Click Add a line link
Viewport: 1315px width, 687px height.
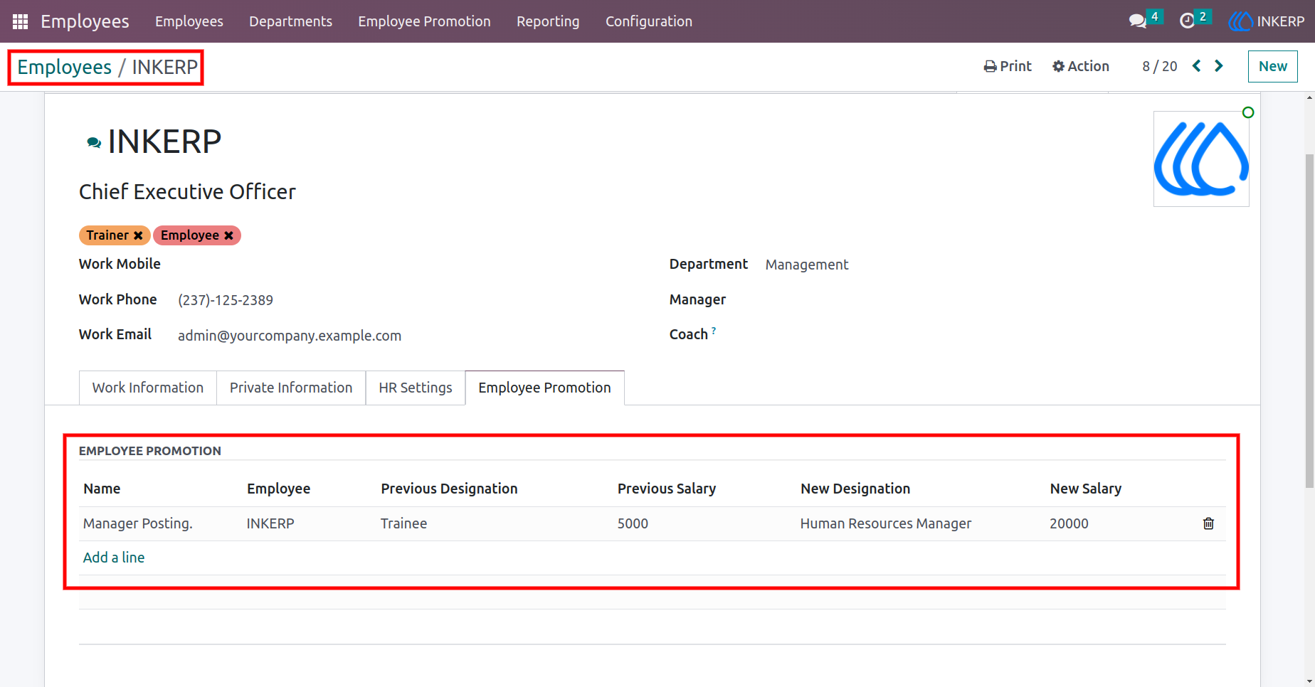[114, 558]
